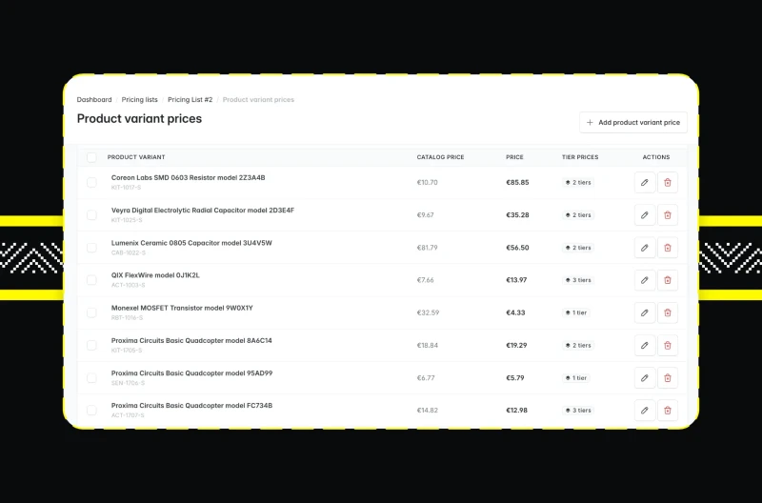This screenshot has height=503, width=762.
Task: Click Veyra Digital Electrolytic Radial Capacitor model 2D3E4F
Action: click(x=203, y=210)
